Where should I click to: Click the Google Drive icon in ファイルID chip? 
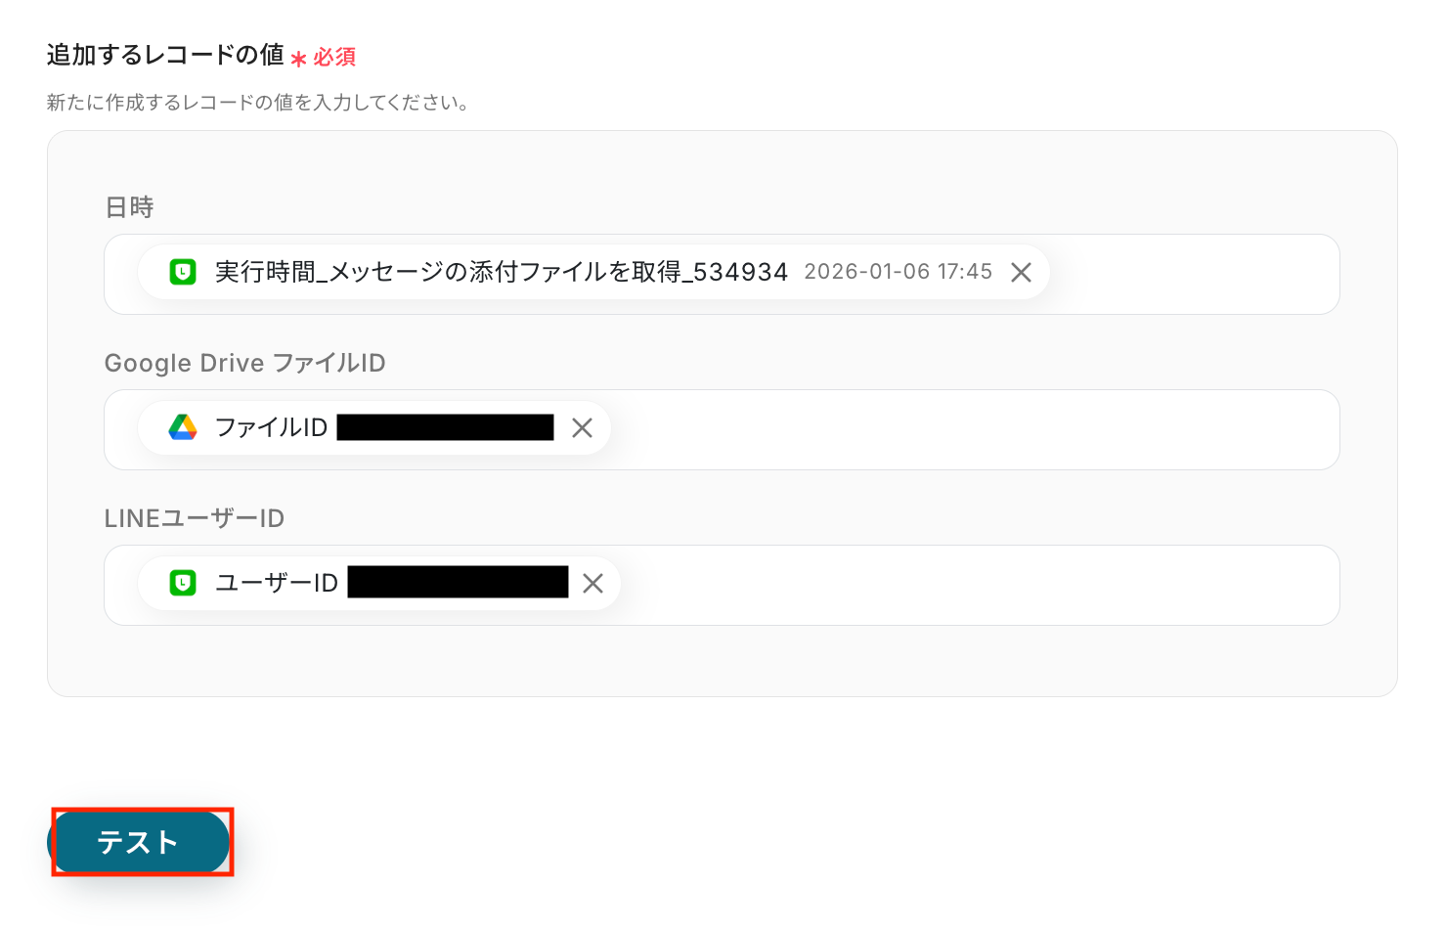click(183, 427)
